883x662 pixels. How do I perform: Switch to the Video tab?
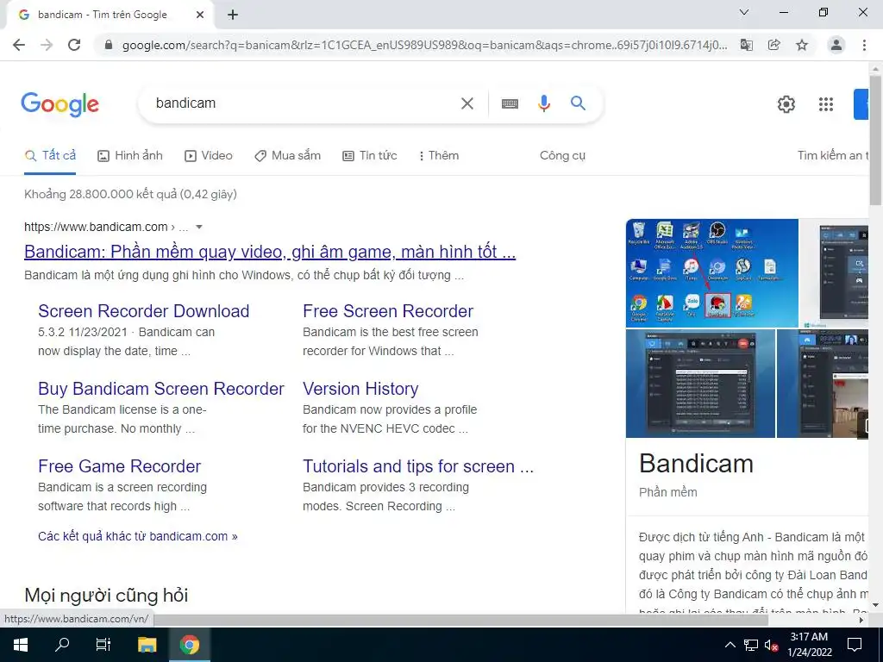[x=209, y=155]
